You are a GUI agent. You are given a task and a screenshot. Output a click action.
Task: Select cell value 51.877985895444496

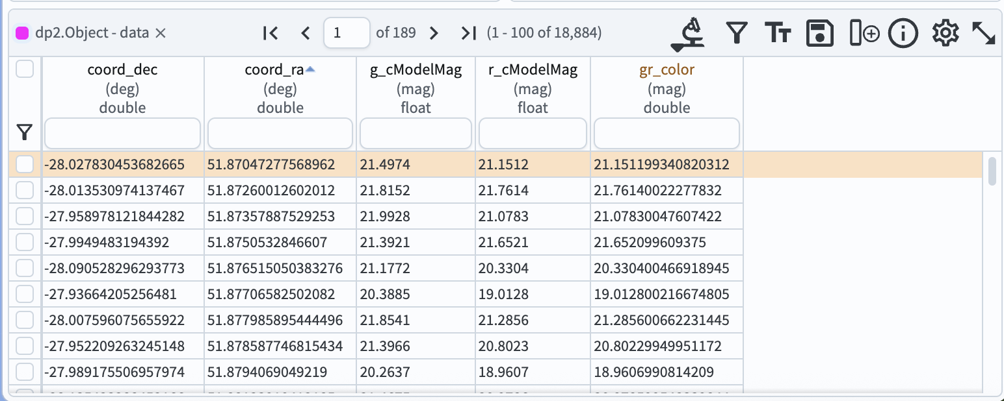[x=275, y=320]
